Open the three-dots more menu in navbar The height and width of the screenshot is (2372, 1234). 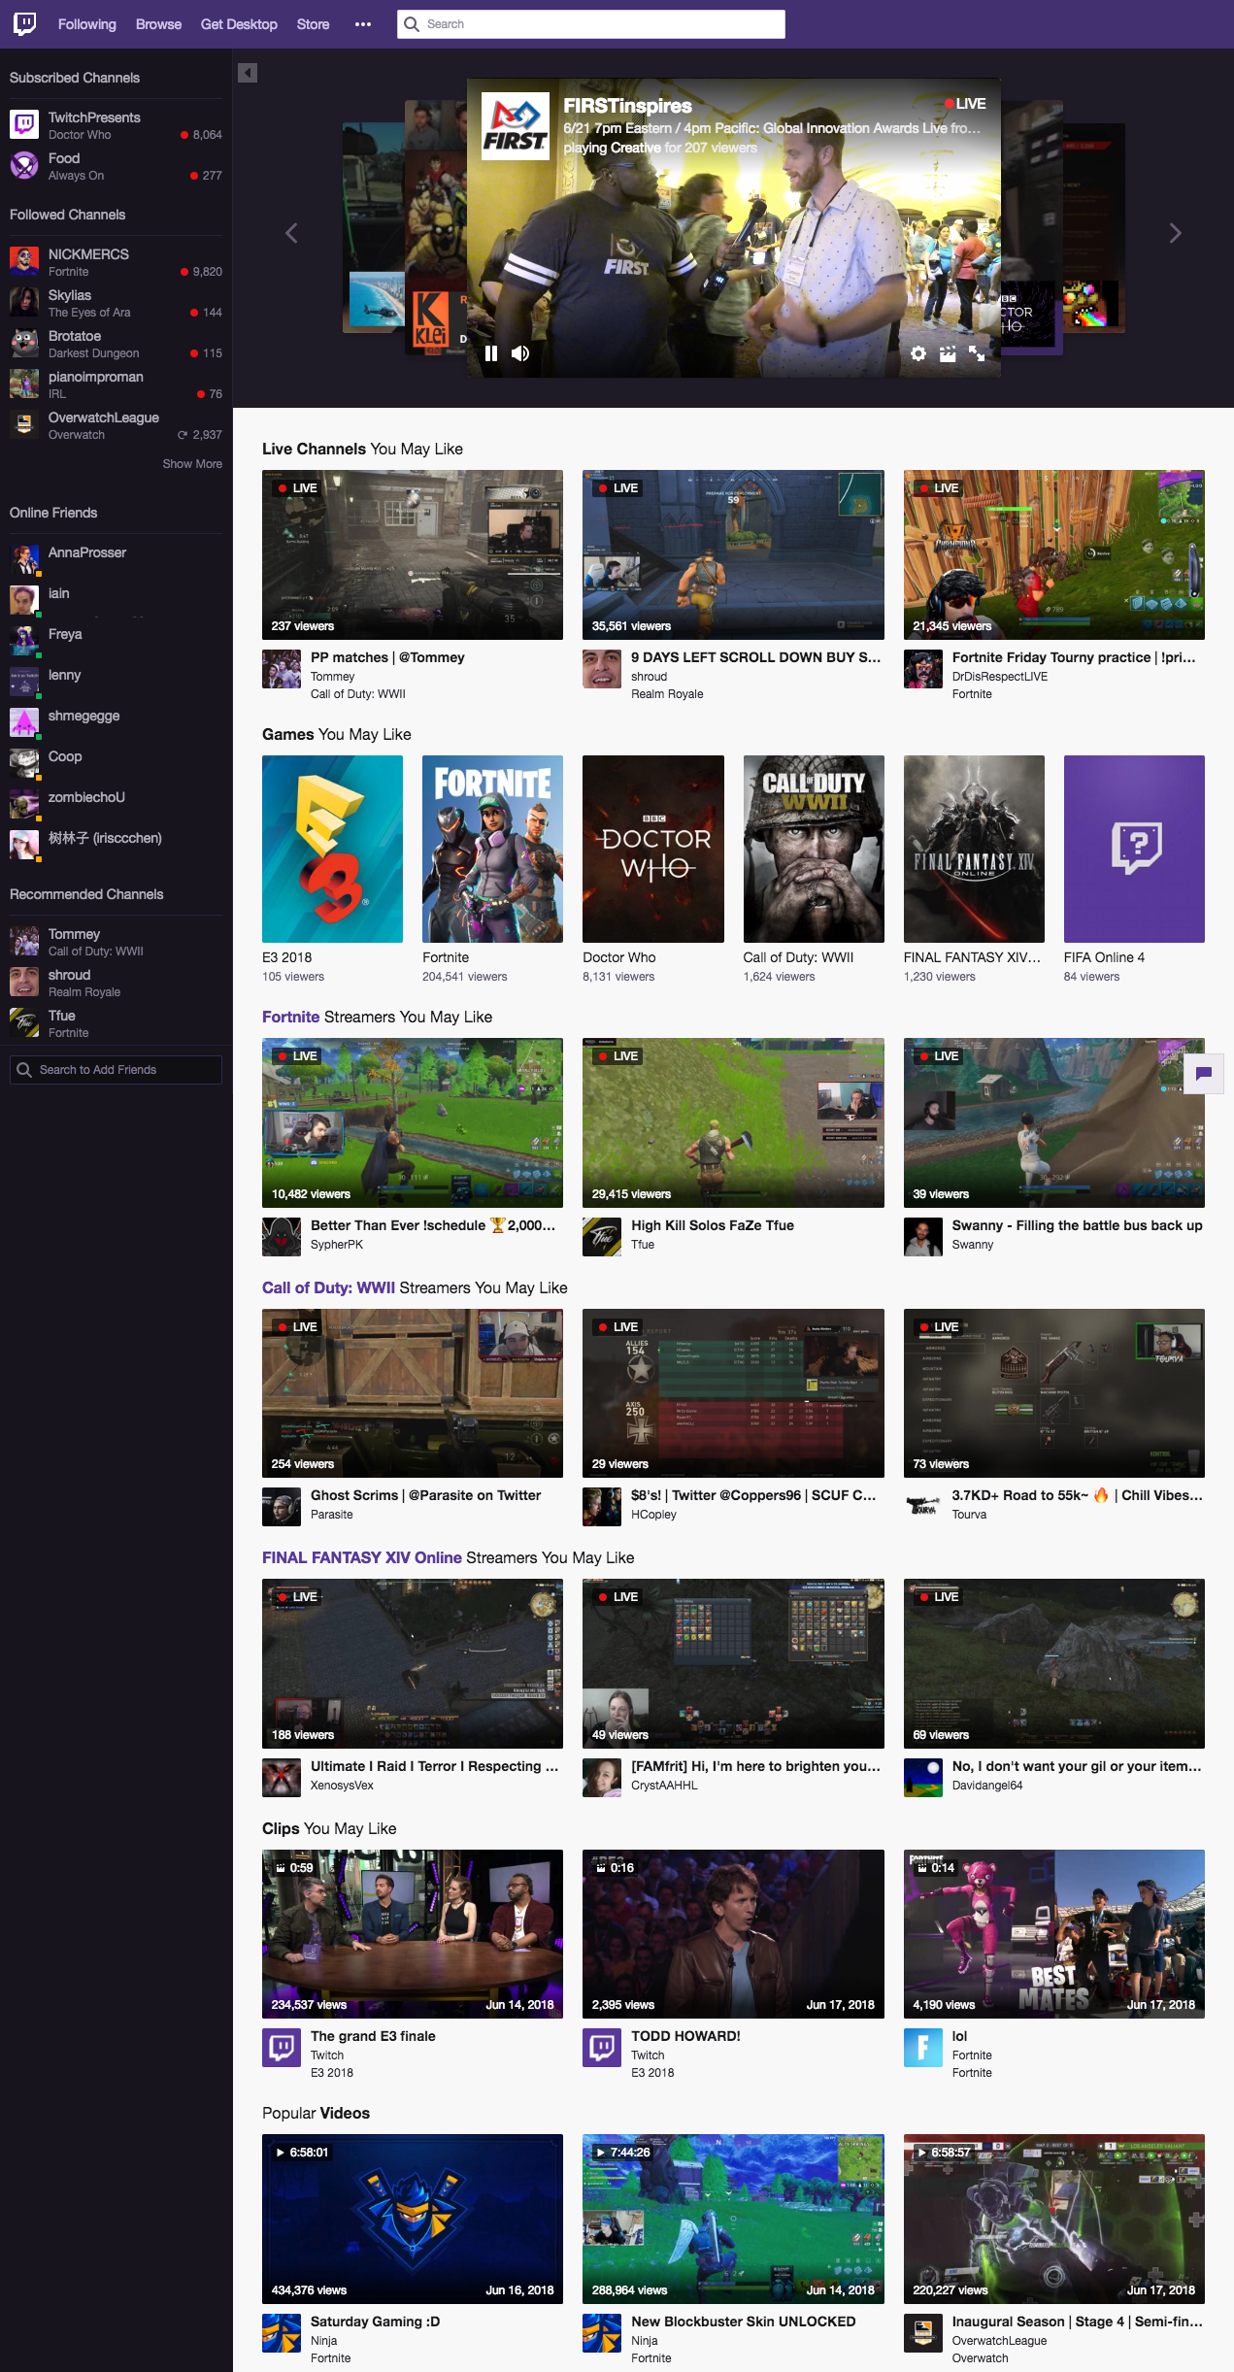pos(363,24)
